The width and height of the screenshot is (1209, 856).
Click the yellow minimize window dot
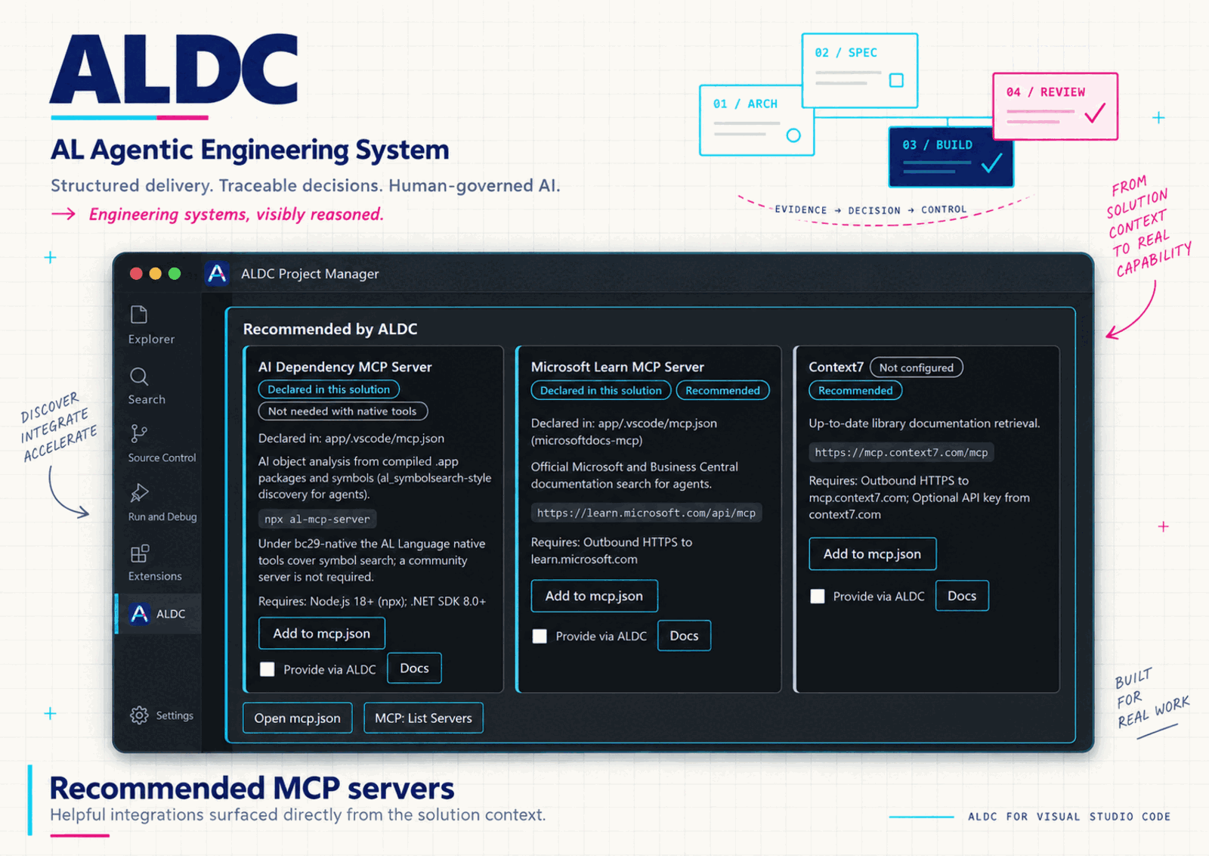[x=156, y=274]
